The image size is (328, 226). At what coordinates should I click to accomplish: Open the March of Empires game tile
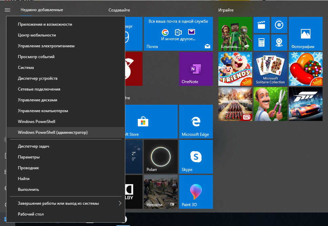pyautogui.click(x=235, y=104)
